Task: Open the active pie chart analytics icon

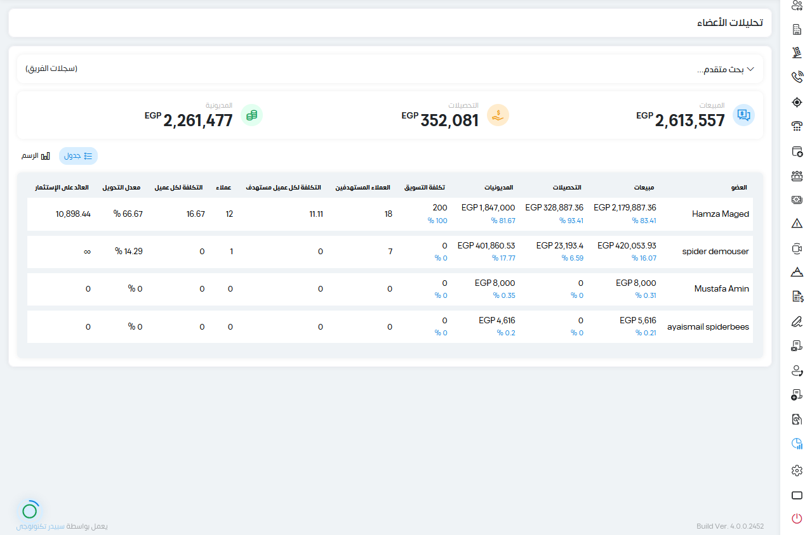Action: (797, 444)
